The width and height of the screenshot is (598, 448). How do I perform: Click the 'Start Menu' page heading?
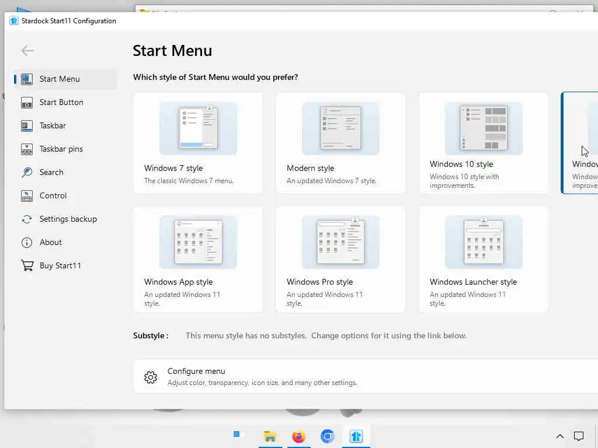click(172, 51)
